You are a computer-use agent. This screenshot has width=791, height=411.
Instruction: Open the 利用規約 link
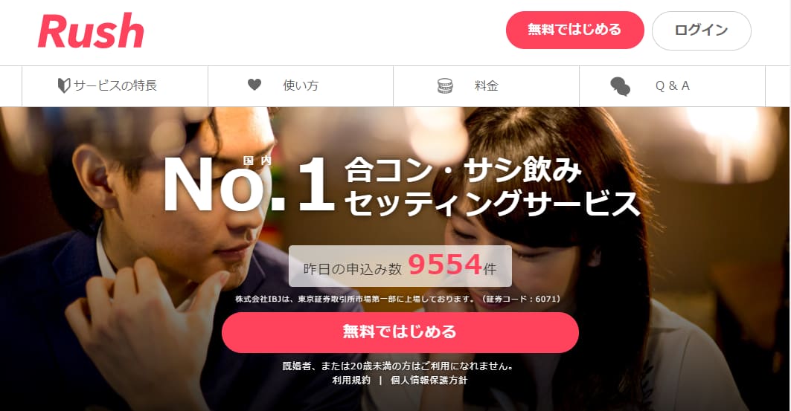(351, 381)
